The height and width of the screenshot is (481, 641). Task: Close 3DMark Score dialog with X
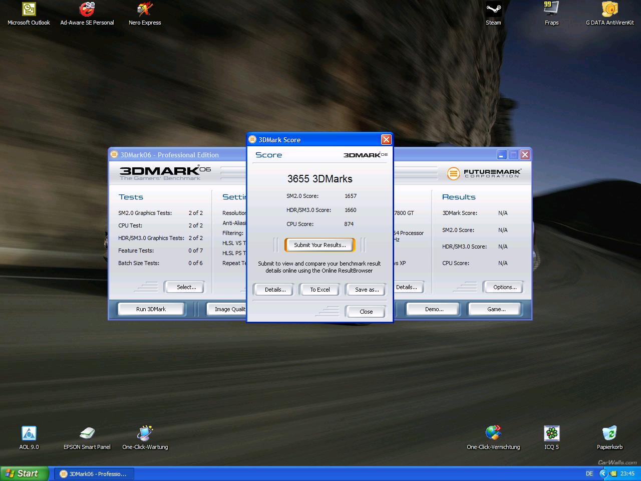point(386,139)
